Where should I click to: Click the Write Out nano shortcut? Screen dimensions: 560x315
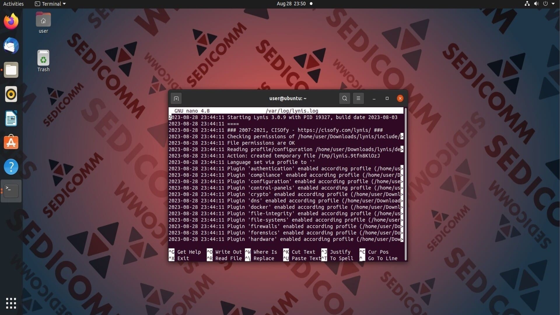point(224,252)
